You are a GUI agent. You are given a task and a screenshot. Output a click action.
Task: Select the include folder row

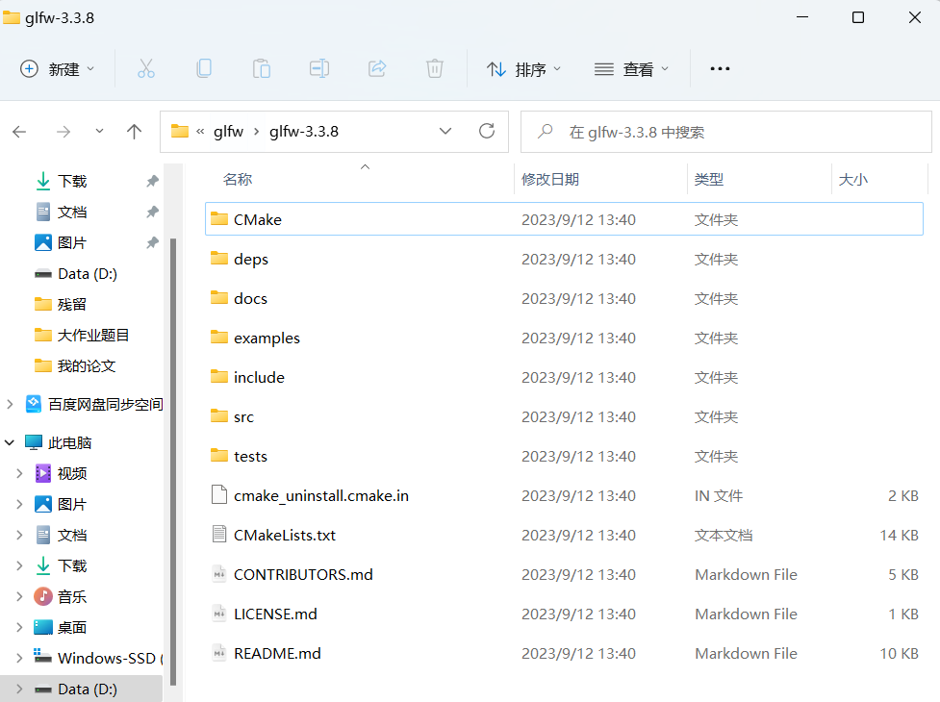coord(564,377)
